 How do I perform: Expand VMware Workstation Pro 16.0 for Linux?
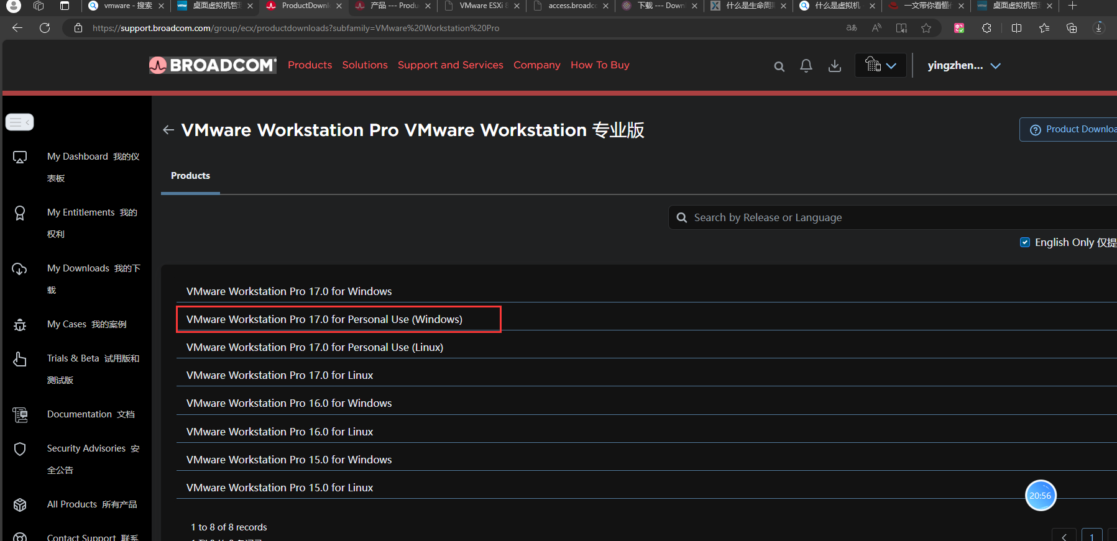tap(646, 432)
